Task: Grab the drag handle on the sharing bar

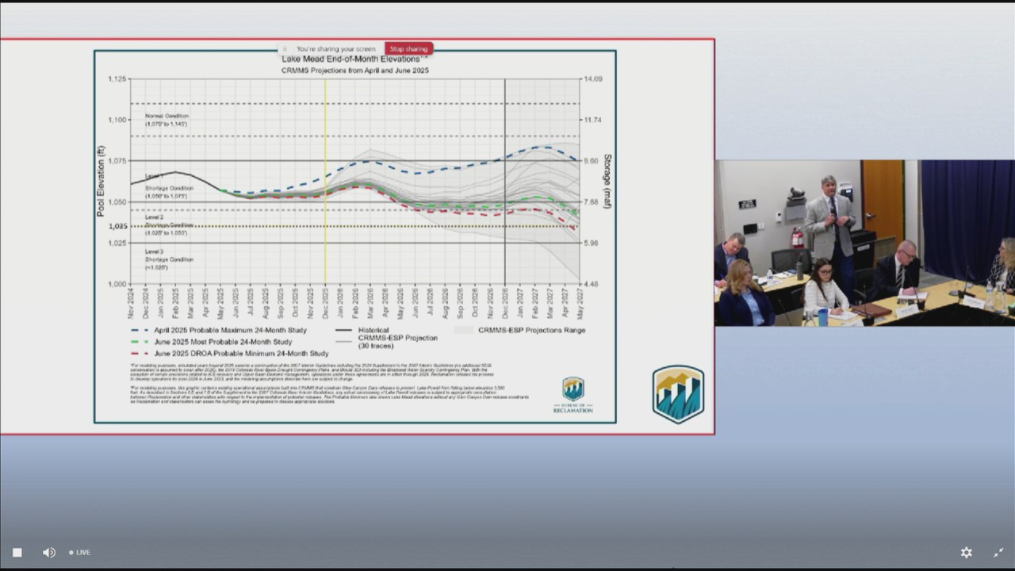Action: (x=285, y=49)
